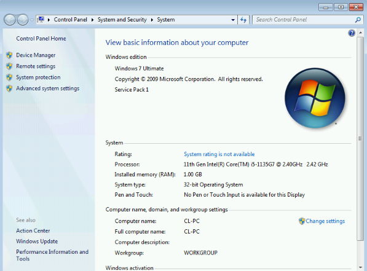Open Advanced system settings link
The height and width of the screenshot is (271, 367).
pos(48,88)
